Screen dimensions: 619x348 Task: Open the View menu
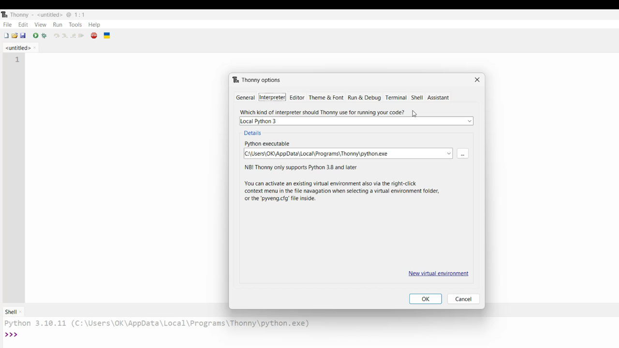coord(41,25)
